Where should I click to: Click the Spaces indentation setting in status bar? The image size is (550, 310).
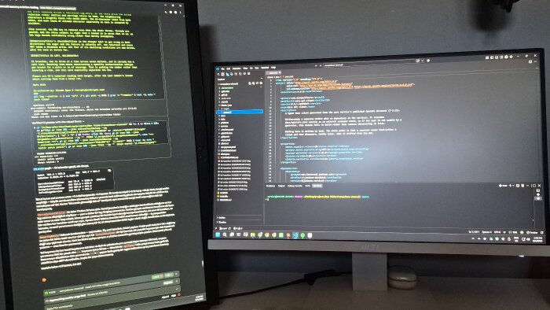[x=487, y=232]
